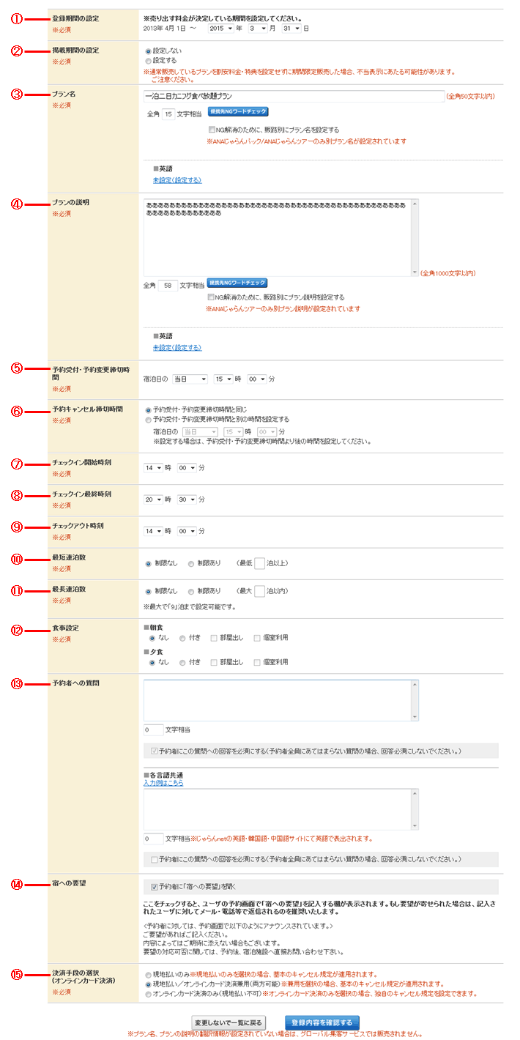The image size is (520, 1040).
Task: Click 未設定(設定する) link under plan description
Action: click(177, 347)
